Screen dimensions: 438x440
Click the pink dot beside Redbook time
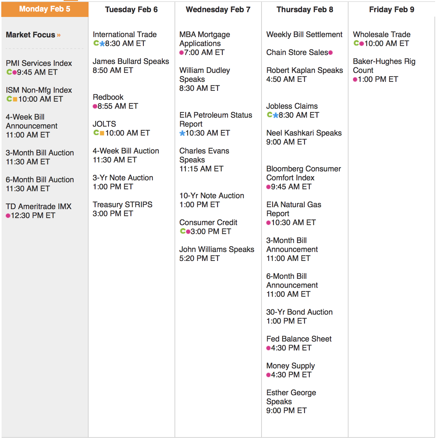coord(95,106)
